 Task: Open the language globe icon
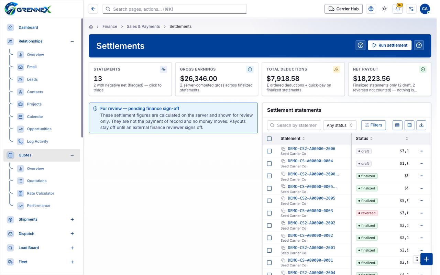(371, 9)
